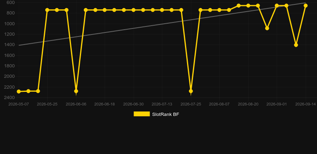Screen dimensions: 317x154
Task: Click the x-axis label 2026-08-20
Action: pos(248,104)
